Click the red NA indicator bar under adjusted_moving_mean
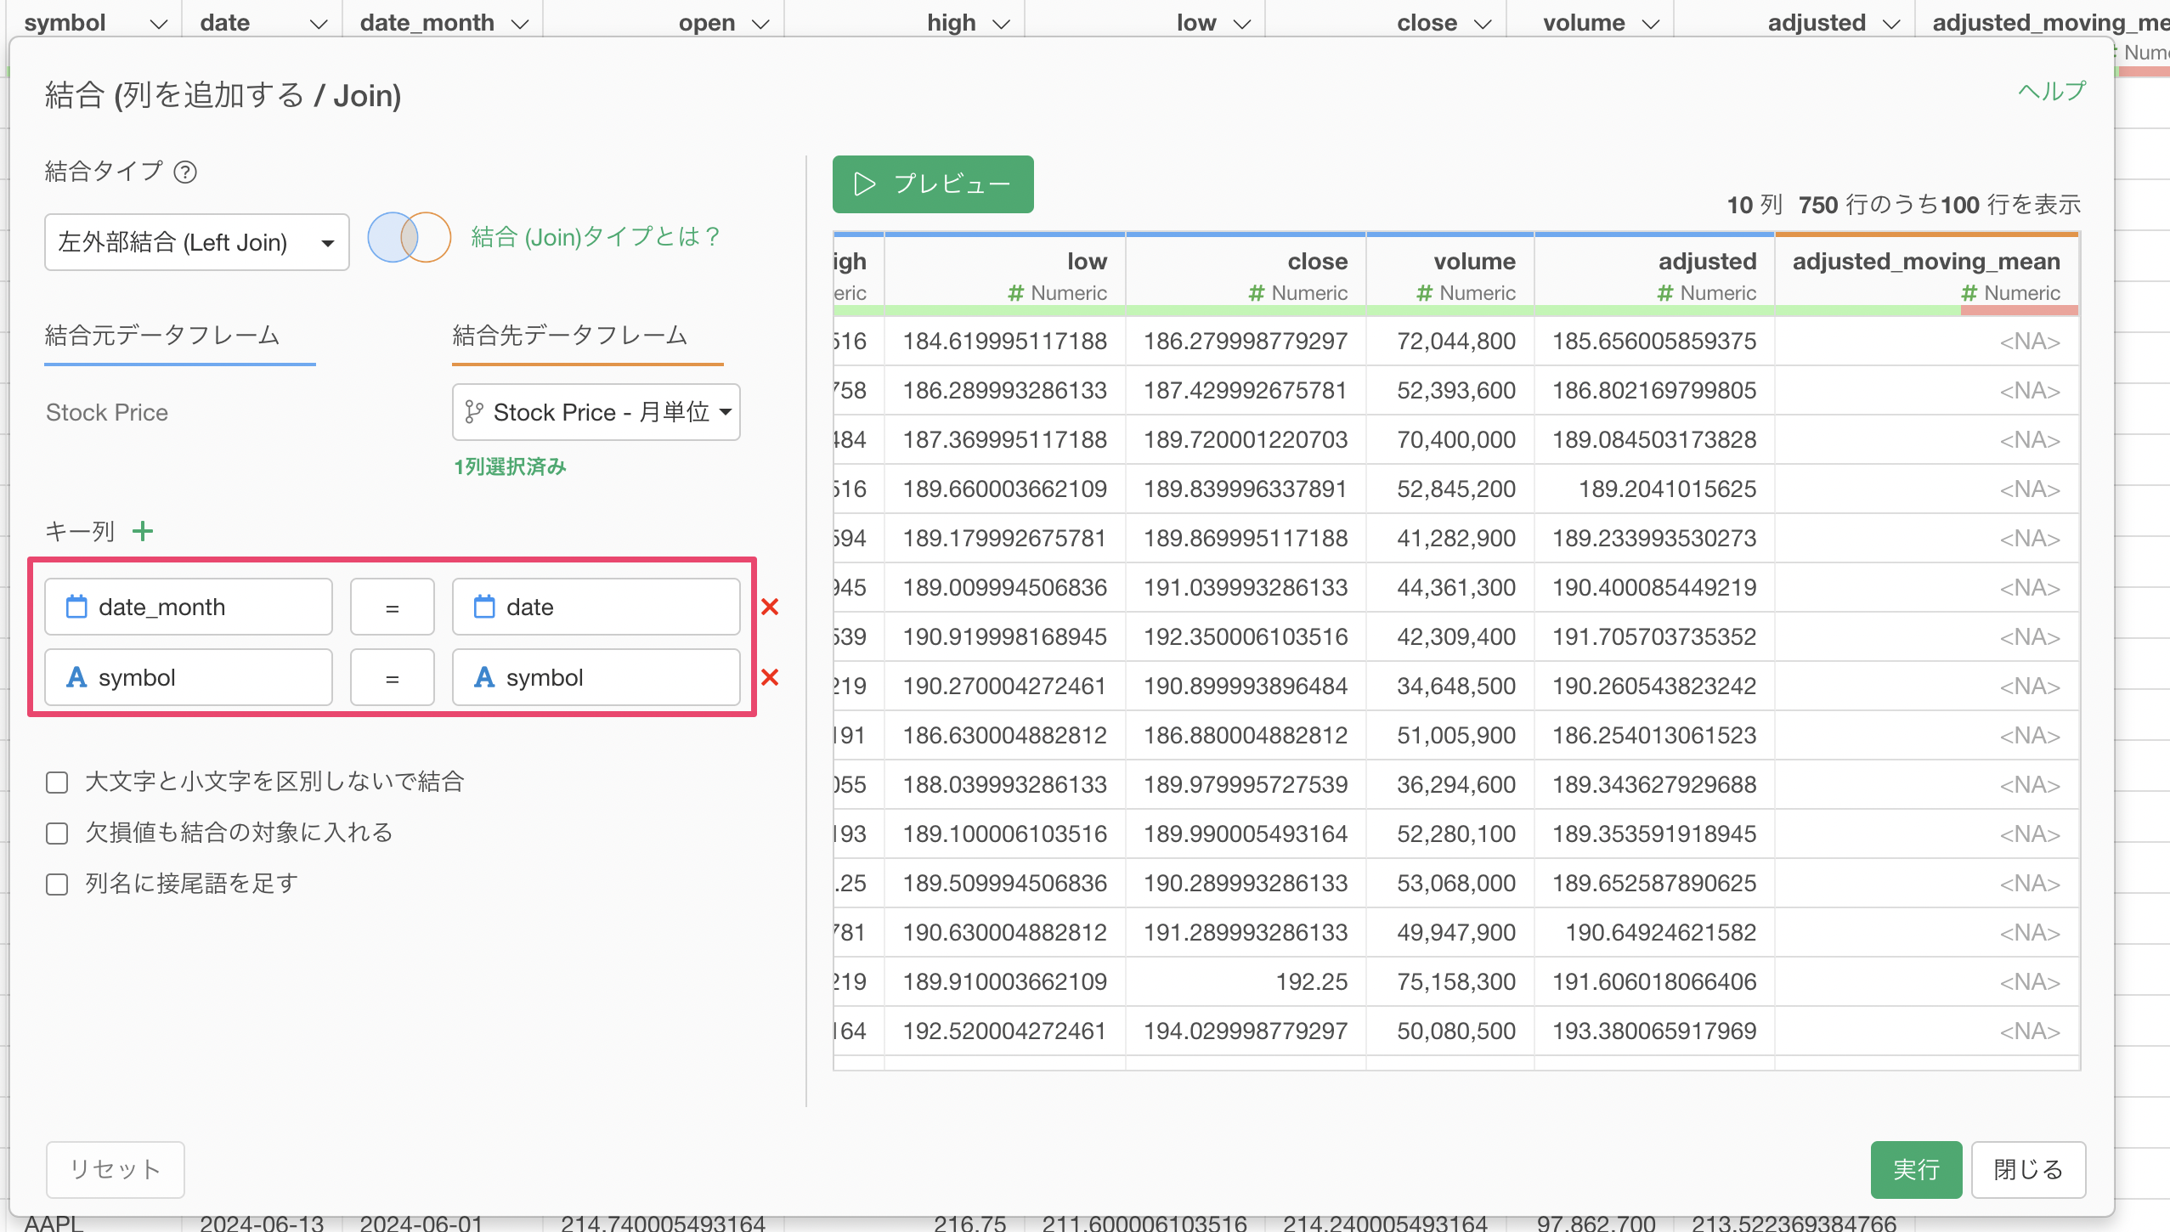Image resolution: width=2170 pixels, height=1232 pixels. click(x=2019, y=311)
